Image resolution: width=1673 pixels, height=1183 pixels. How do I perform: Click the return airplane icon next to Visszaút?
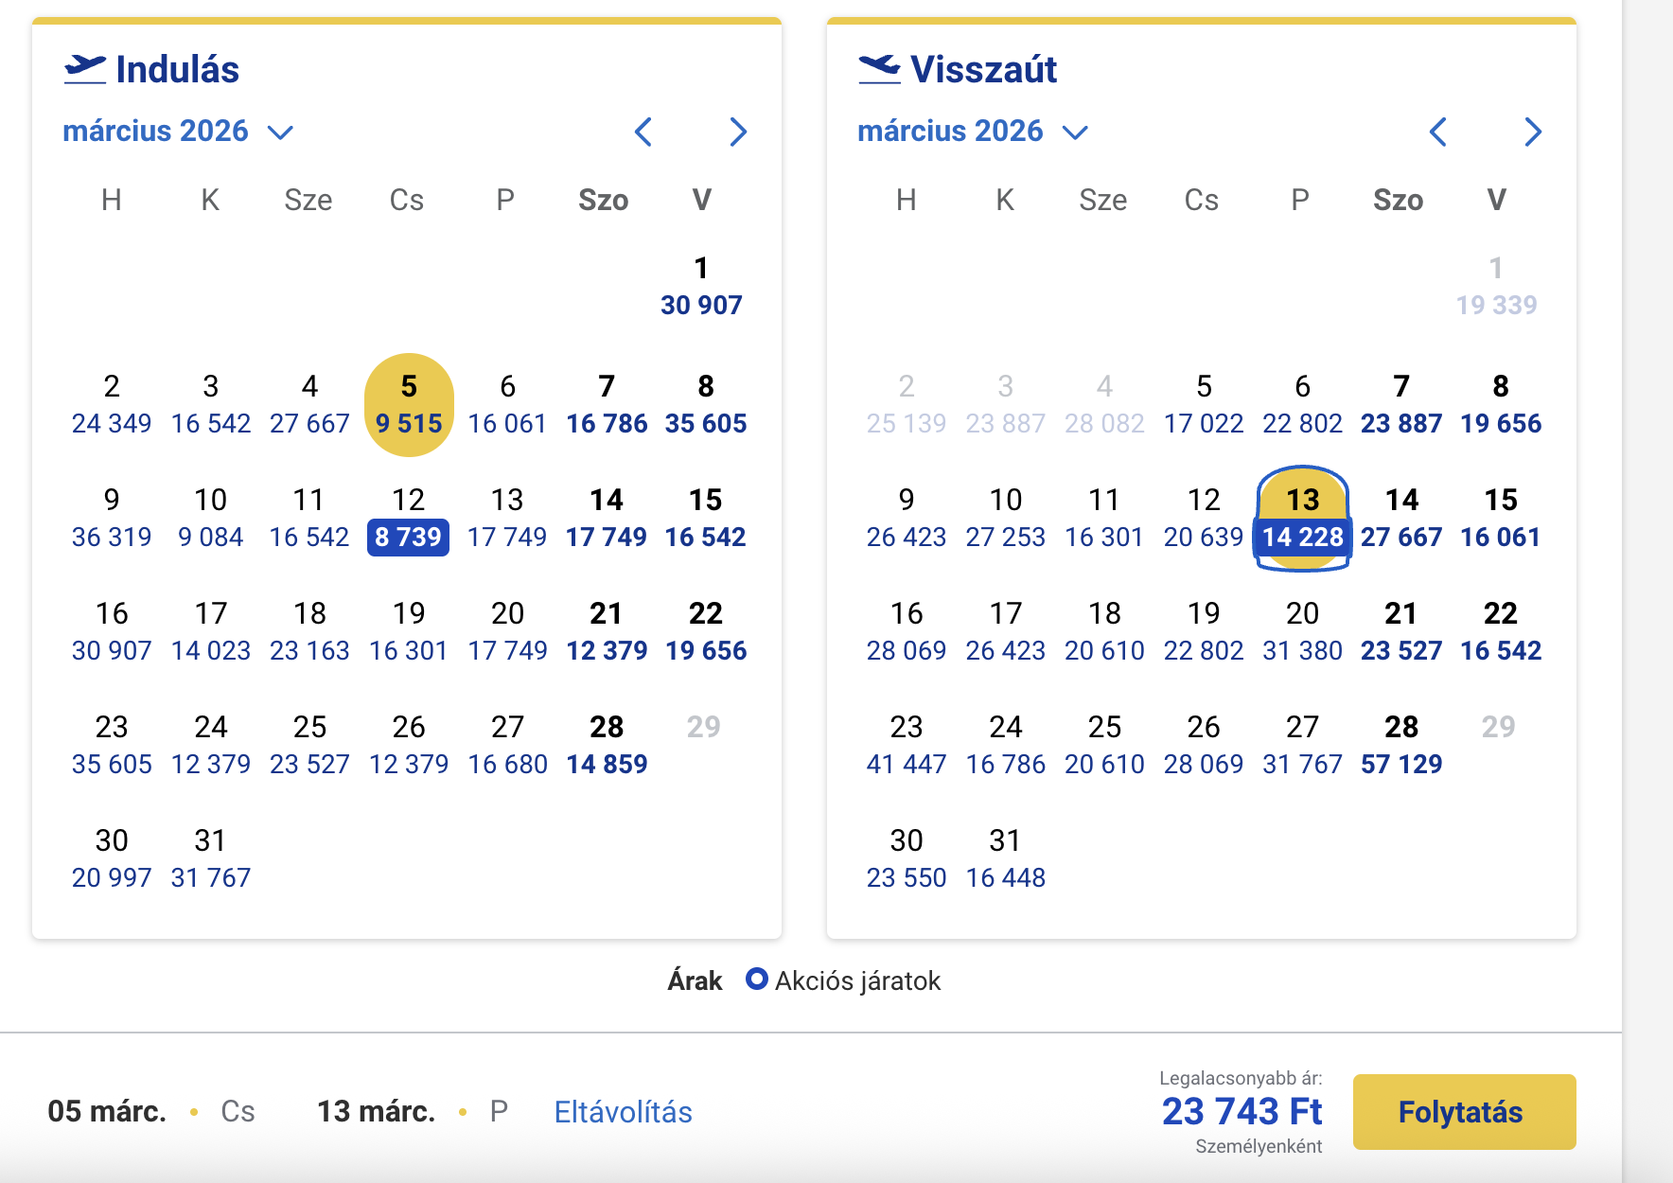pos(878,66)
